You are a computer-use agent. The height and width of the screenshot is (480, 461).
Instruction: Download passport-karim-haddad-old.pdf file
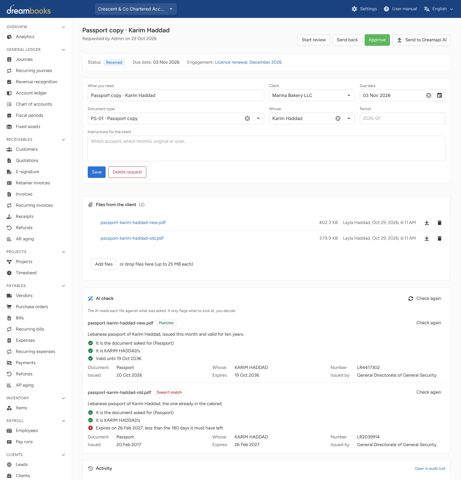pyautogui.click(x=427, y=238)
